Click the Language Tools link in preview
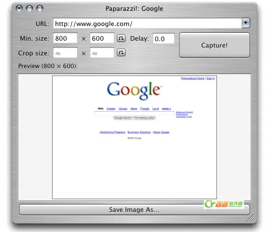 click(184, 117)
